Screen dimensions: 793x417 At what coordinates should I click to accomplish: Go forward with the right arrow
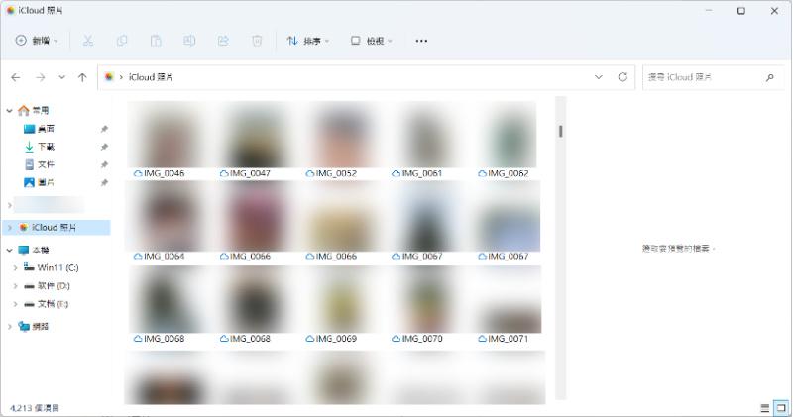40,77
